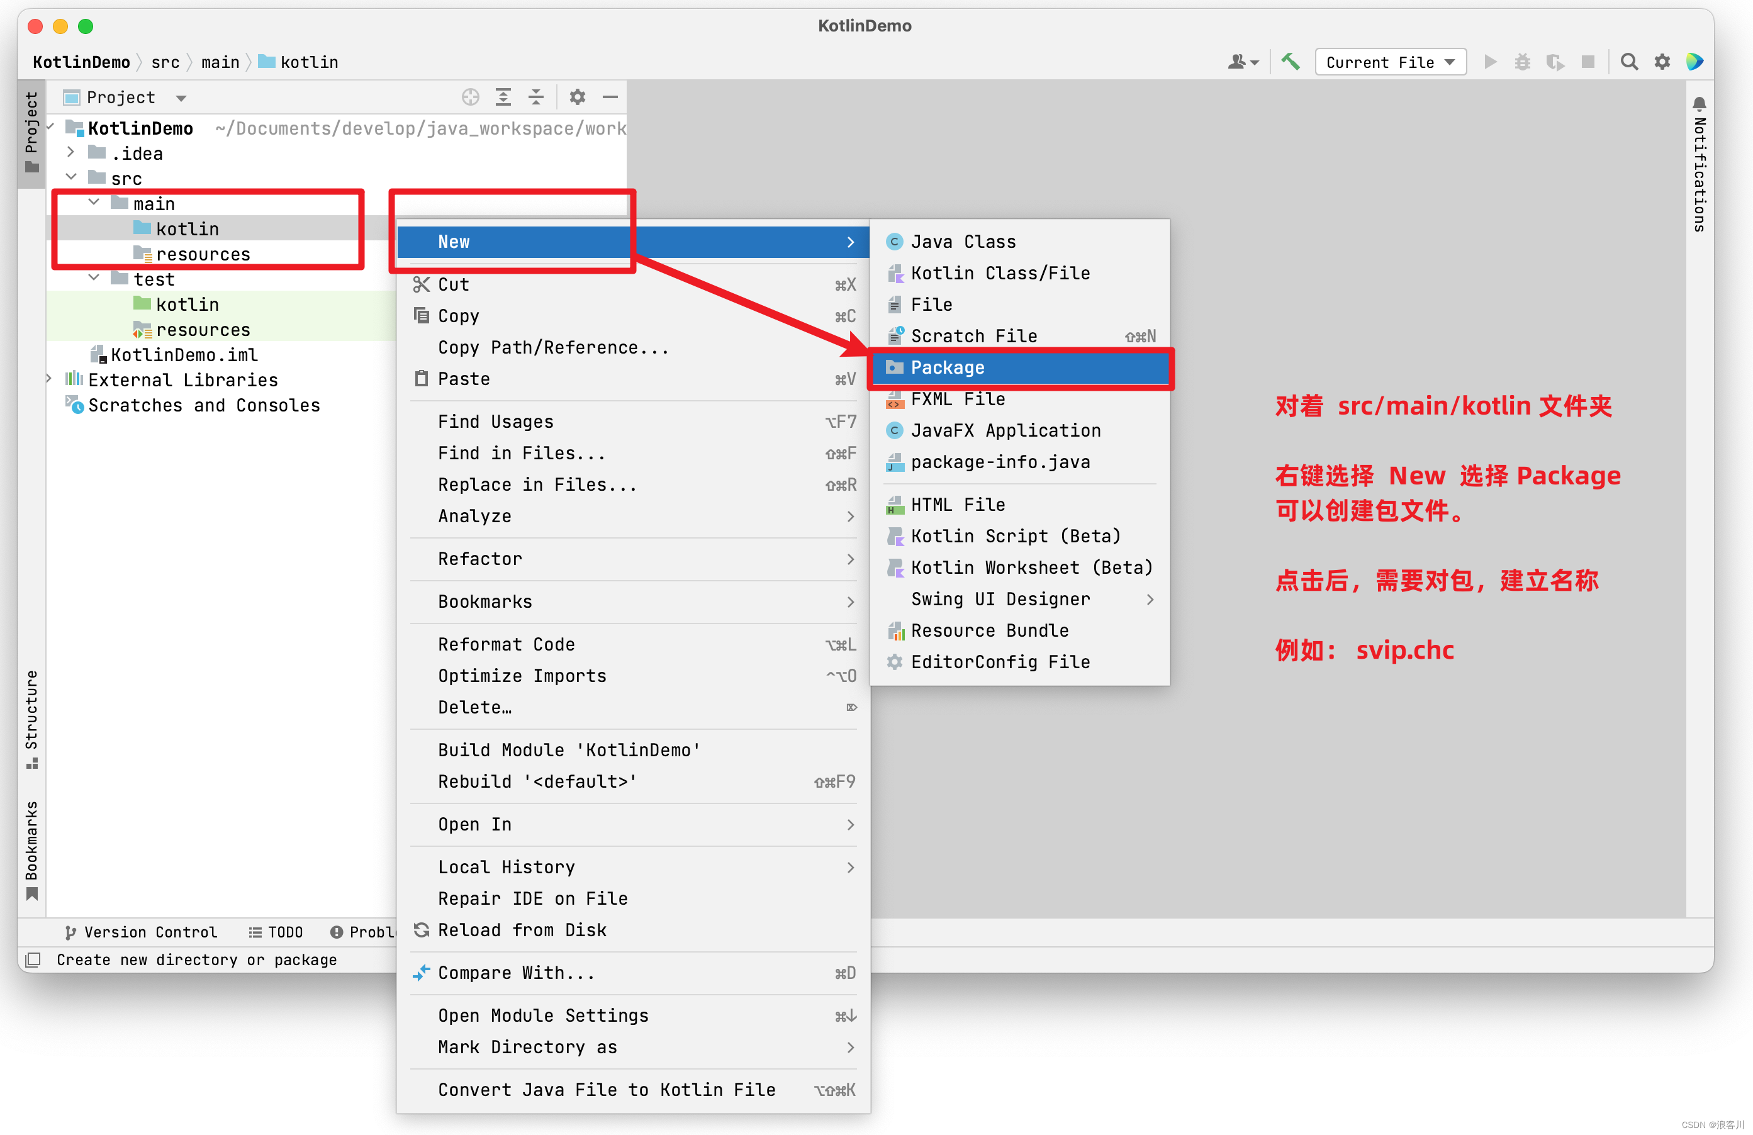Expand External Libraries node arrow
The width and height of the screenshot is (1753, 1135).
[48, 379]
